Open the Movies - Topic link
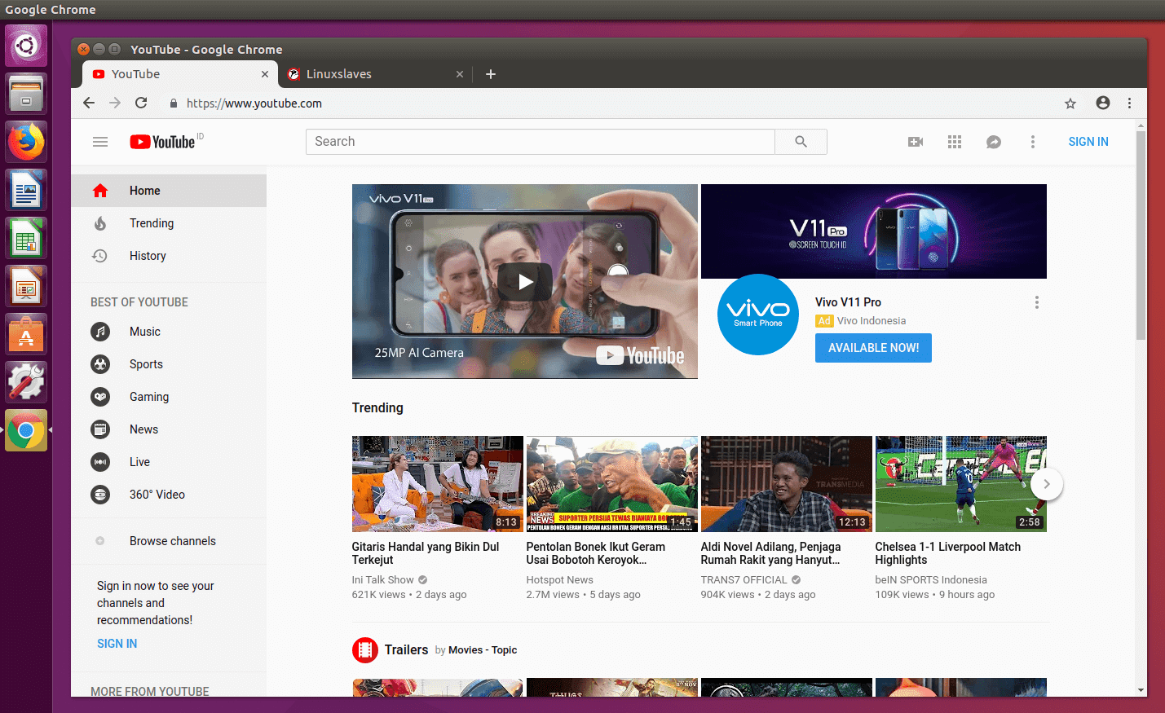This screenshot has width=1165, height=713. tap(483, 650)
